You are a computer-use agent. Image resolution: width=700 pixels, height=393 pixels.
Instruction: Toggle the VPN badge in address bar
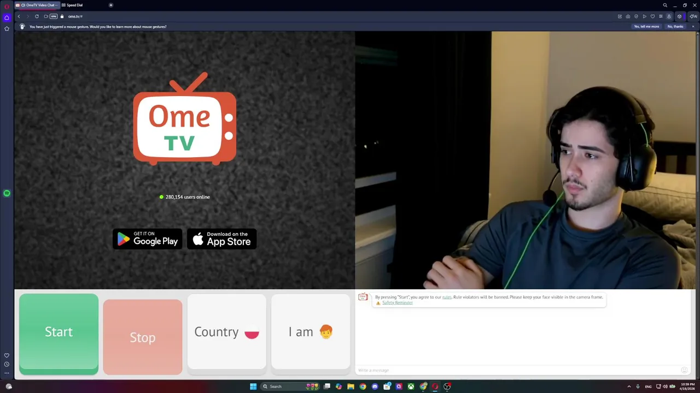54,16
